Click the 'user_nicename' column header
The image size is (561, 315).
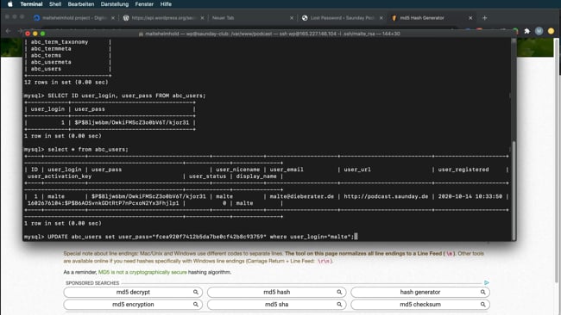237,170
